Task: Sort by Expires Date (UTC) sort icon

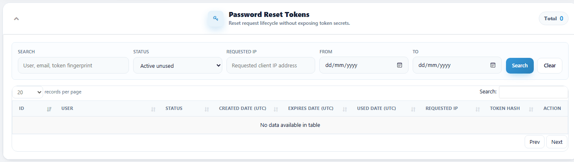Action: point(345,109)
